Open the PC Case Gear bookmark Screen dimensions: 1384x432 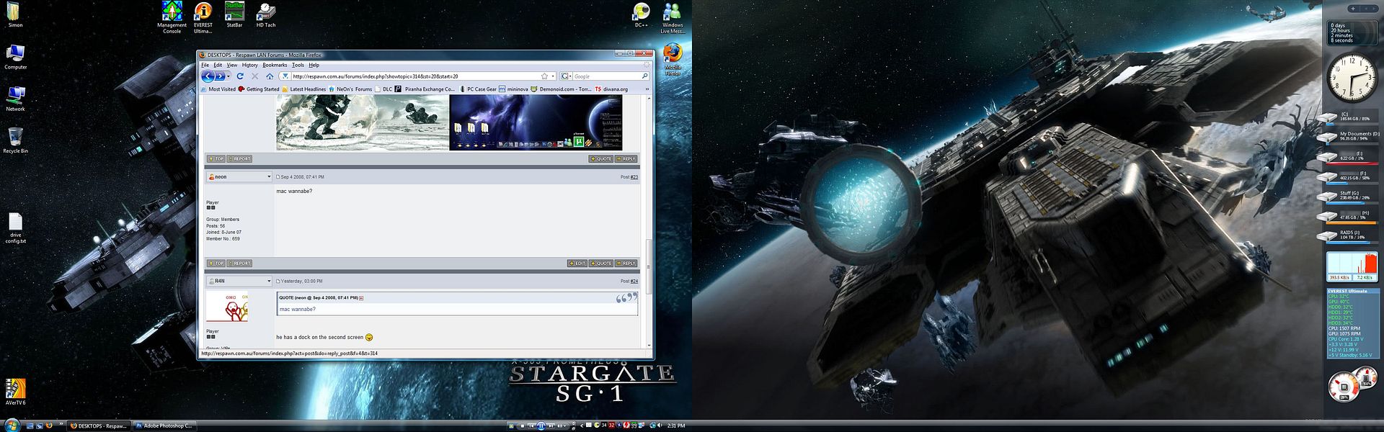pyautogui.click(x=477, y=89)
